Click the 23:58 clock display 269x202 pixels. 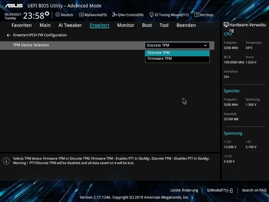(34, 16)
